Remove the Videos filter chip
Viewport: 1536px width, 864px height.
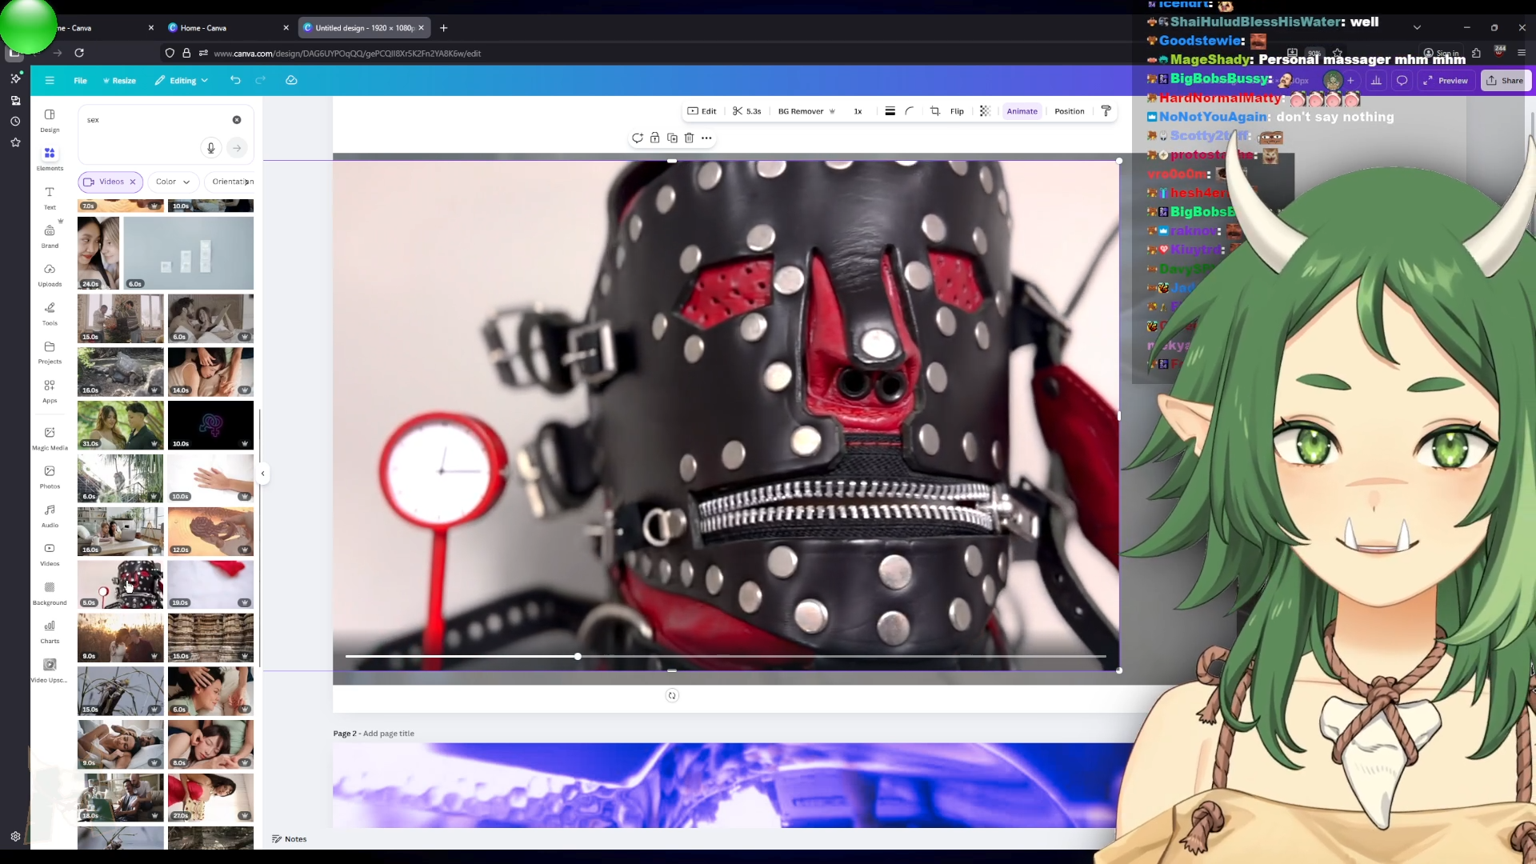pos(133,182)
